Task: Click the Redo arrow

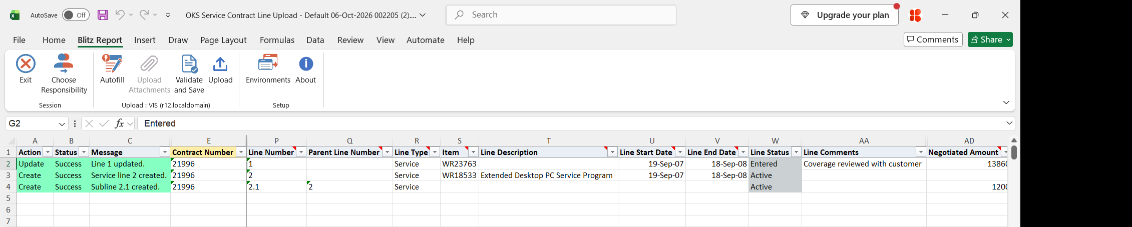Action: [x=144, y=15]
